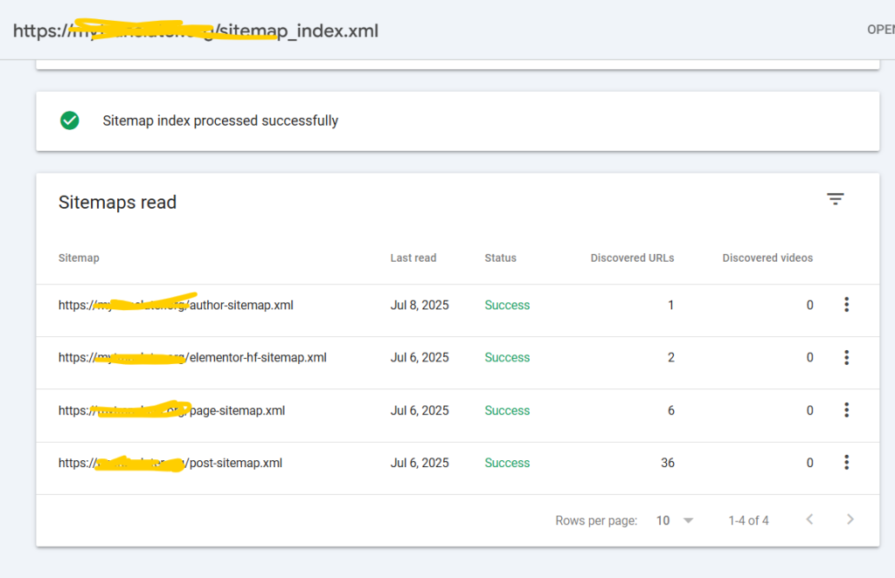
Task: Open the page-sitemap.xml entry
Action: click(171, 410)
